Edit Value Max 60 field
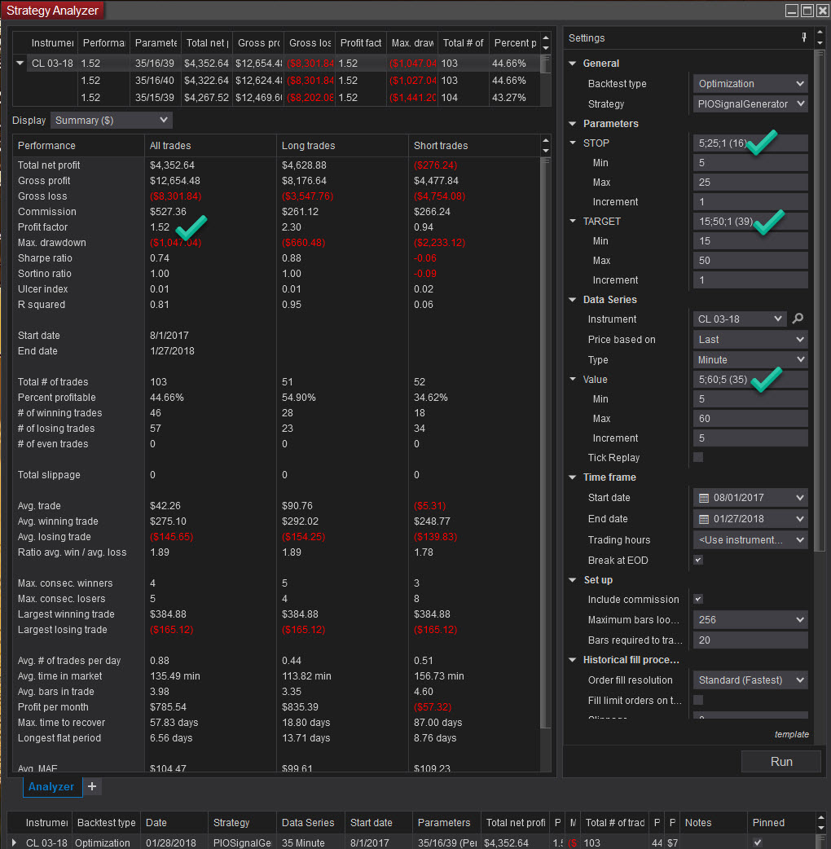Viewport: 831px width, 849px height. [750, 419]
